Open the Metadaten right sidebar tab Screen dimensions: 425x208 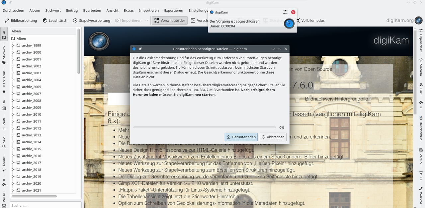tap(421, 68)
